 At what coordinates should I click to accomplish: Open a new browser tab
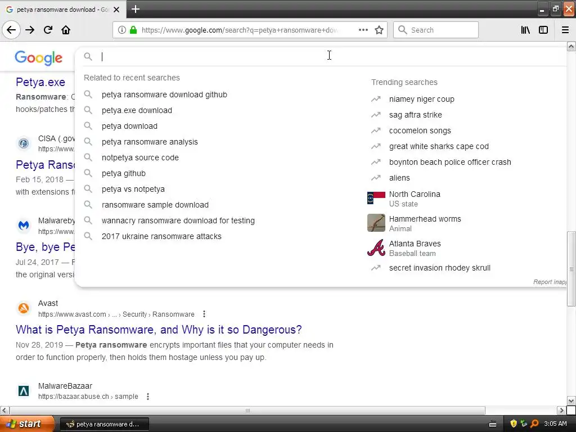(x=136, y=9)
